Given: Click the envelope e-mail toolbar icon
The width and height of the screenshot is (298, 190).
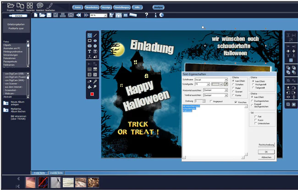Looking at the screenshot, I should pos(71,15).
